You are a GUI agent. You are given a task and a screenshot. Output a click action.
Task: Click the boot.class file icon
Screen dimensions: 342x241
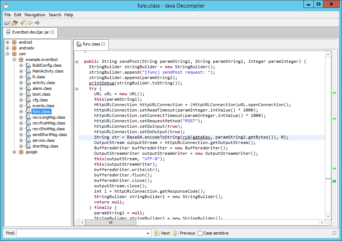(x=28, y=94)
